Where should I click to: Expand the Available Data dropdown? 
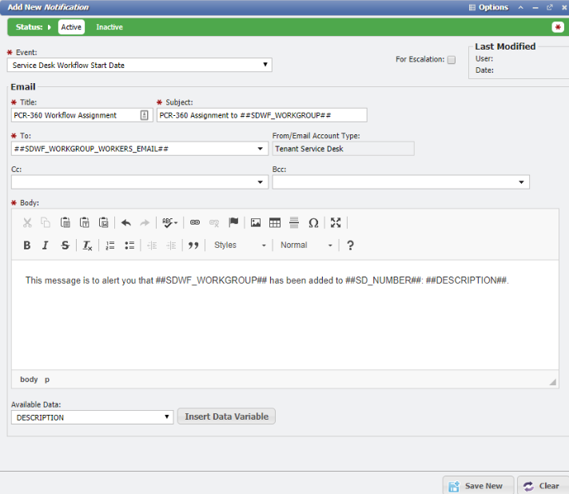[92, 417]
